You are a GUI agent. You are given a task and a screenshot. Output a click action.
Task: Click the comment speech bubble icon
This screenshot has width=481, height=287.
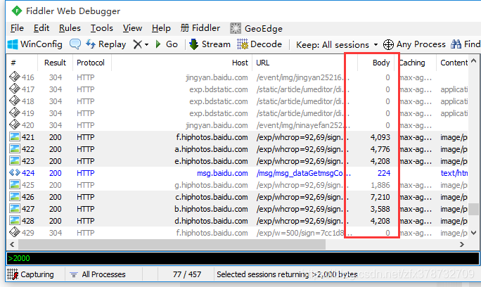click(x=75, y=44)
